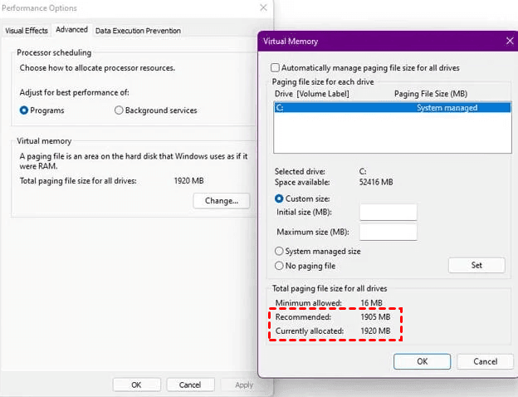Select the Programs radio button

(24, 110)
